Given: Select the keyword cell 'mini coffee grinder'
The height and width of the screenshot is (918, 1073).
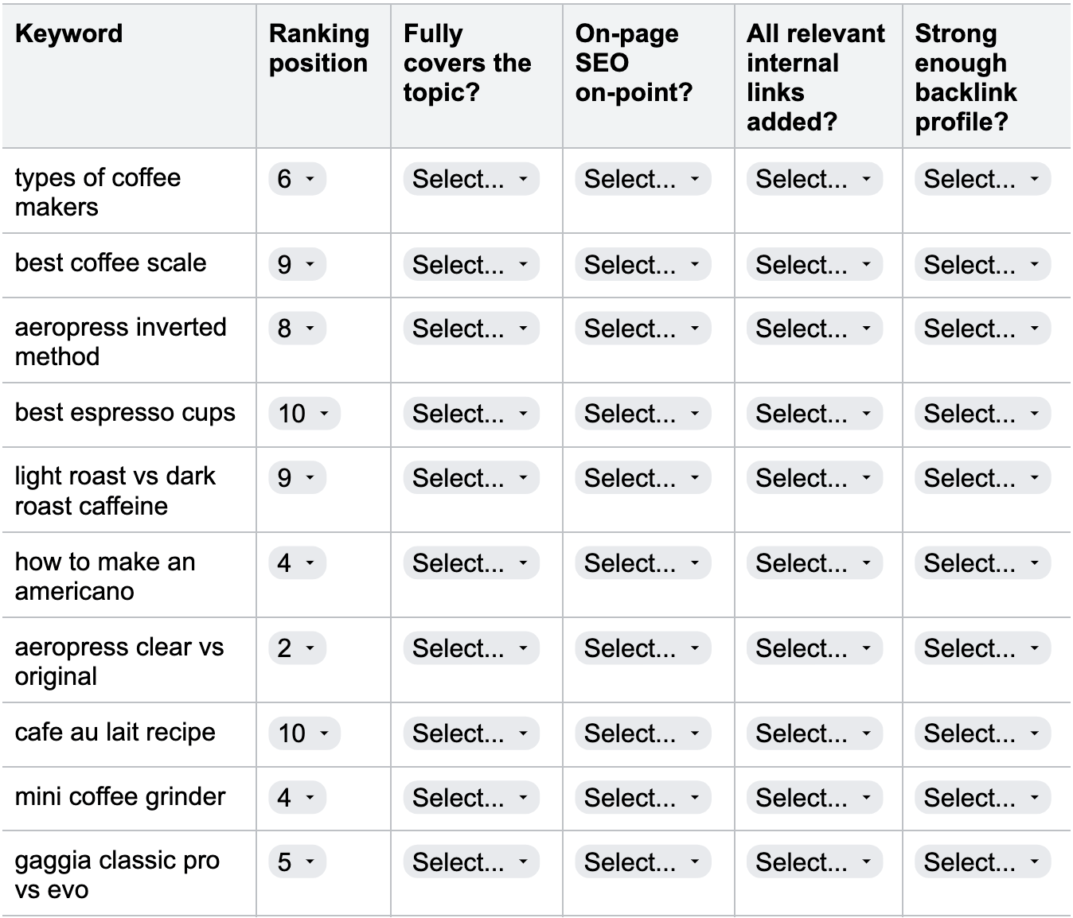Looking at the screenshot, I should (119, 797).
